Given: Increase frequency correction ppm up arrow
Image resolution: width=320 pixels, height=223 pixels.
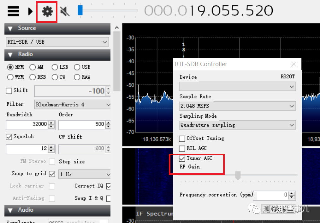Looking at the screenshot, I should 292,193.
